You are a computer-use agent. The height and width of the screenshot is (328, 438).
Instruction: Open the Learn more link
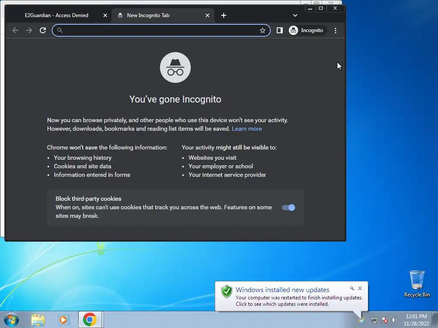click(247, 129)
